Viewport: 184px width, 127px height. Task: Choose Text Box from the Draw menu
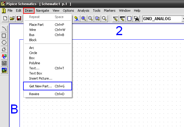pyautogui.click(x=48, y=73)
